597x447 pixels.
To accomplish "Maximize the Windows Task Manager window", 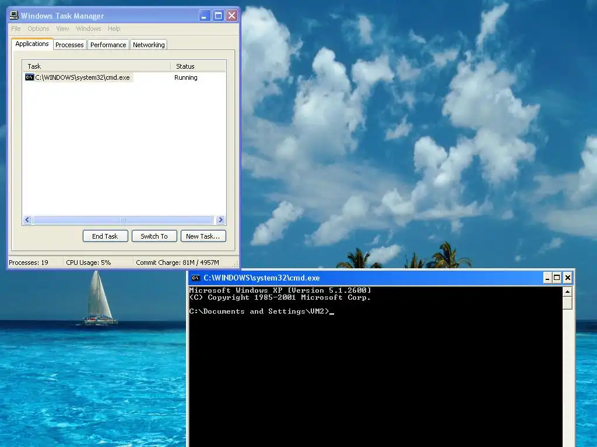I will pos(218,16).
